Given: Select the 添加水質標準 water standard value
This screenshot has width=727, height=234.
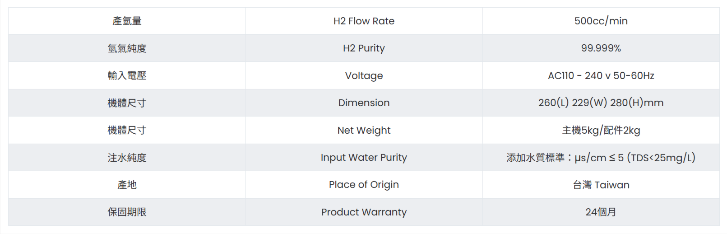Looking at the screenshot, I should click(x=601, y=158).
